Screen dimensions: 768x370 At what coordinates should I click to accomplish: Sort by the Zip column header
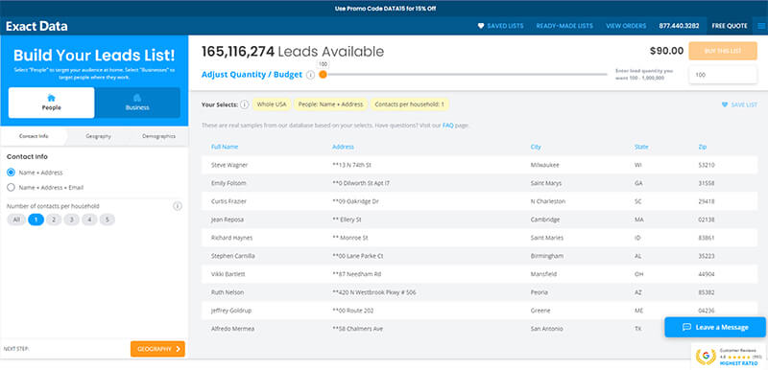[x=703, y=147]
